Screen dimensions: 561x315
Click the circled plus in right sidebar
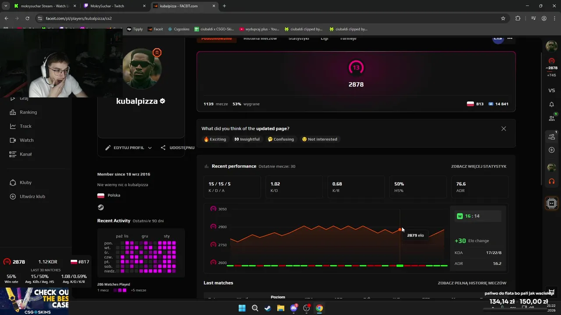point(551,150)
